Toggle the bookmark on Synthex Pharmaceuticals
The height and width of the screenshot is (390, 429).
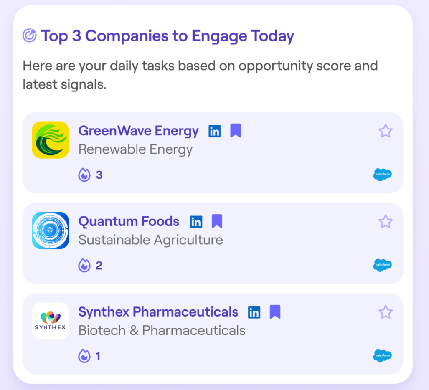[275, 312]
